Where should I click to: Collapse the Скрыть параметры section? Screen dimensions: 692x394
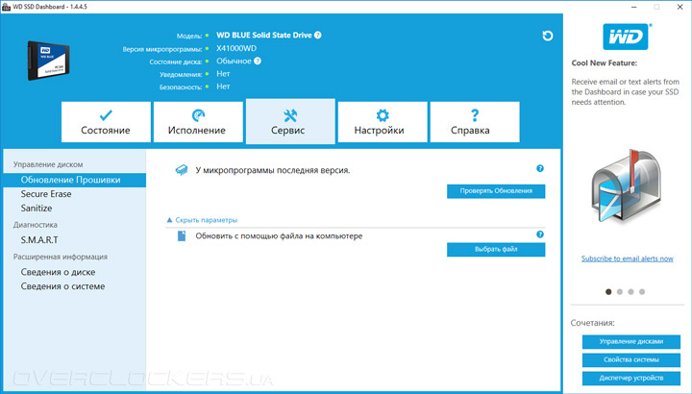point(202,220)
